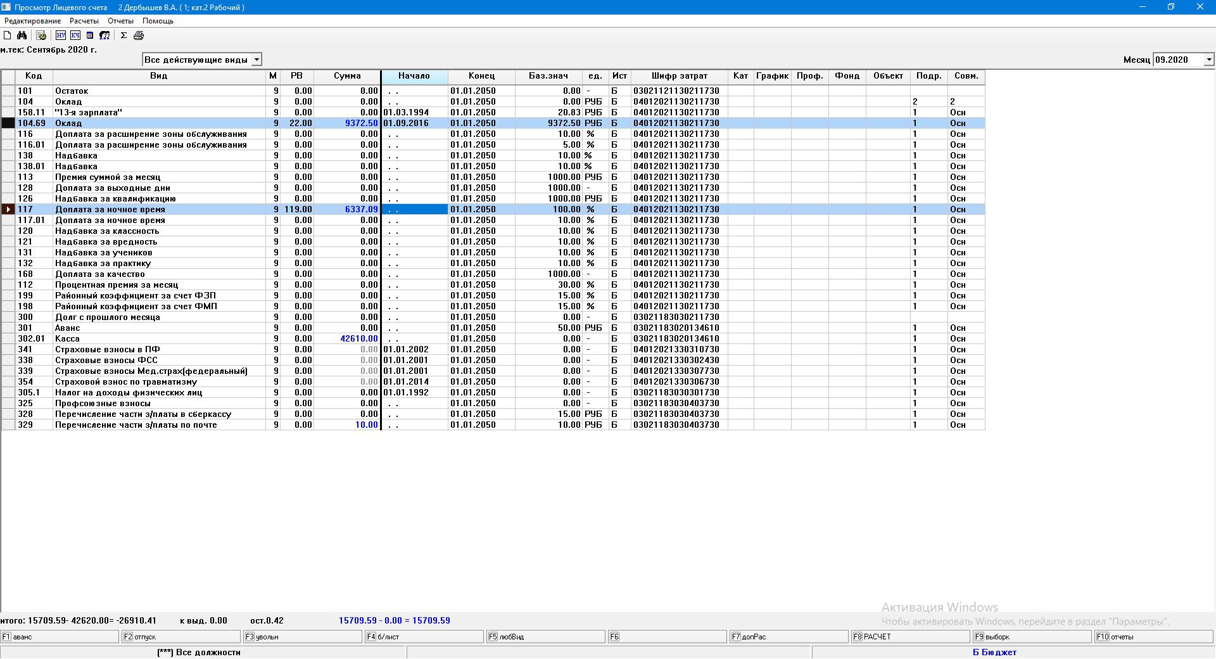The width and height of the screenshot is (1216, 659).
Task: Select the Процентная премия за месяц row
Action: coord(493,285)
